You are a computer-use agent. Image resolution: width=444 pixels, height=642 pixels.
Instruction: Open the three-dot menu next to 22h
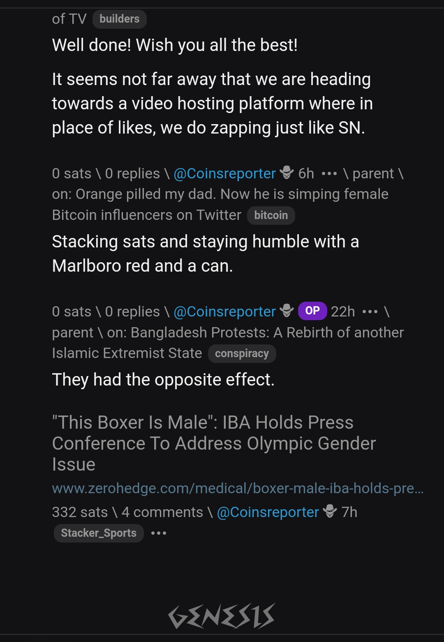(x=370, y=312)
